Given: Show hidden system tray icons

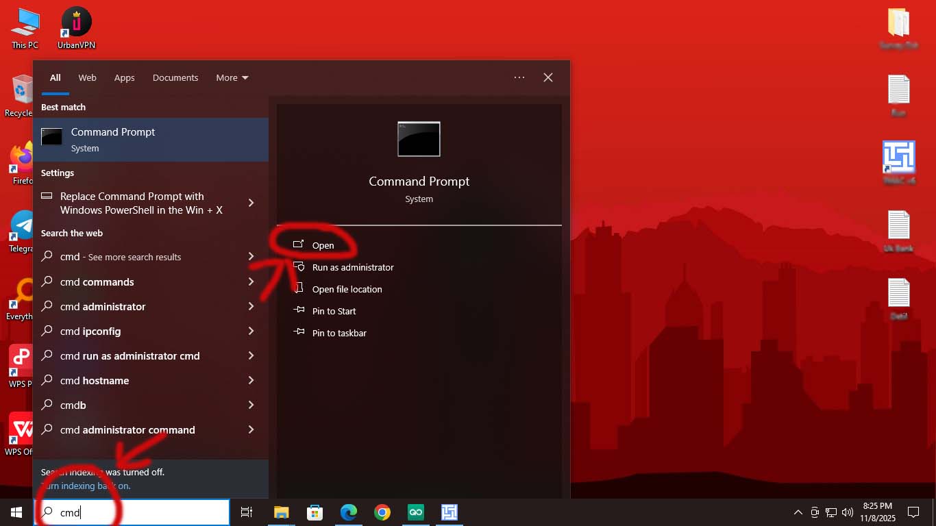Looking at the screenshot, I should pos(798,512).
